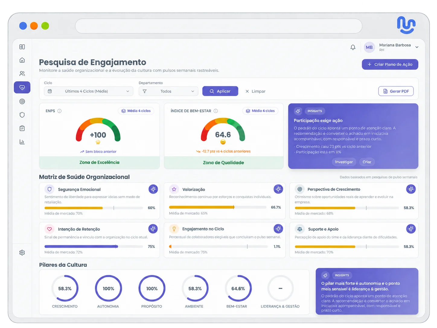This screenshot has height=328, width=437.
Task: Select the target goals sidebar icon
Action: pyautogui.click(x=22, y=101)
